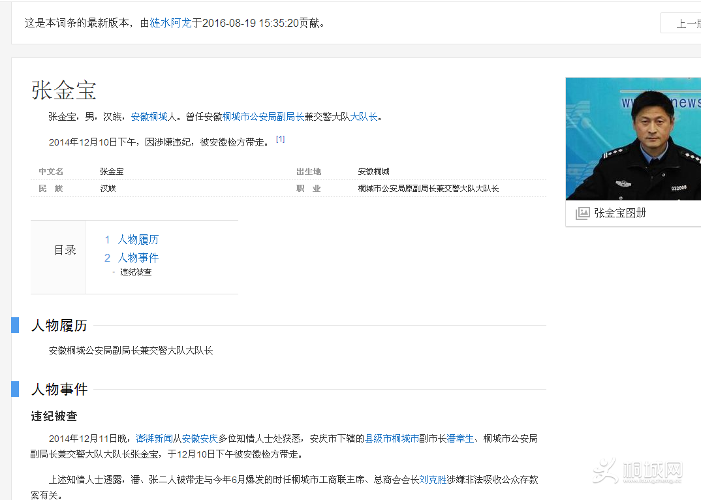Click reference footnote [1]
Screen dimensions: 701x500
(280, 139)
